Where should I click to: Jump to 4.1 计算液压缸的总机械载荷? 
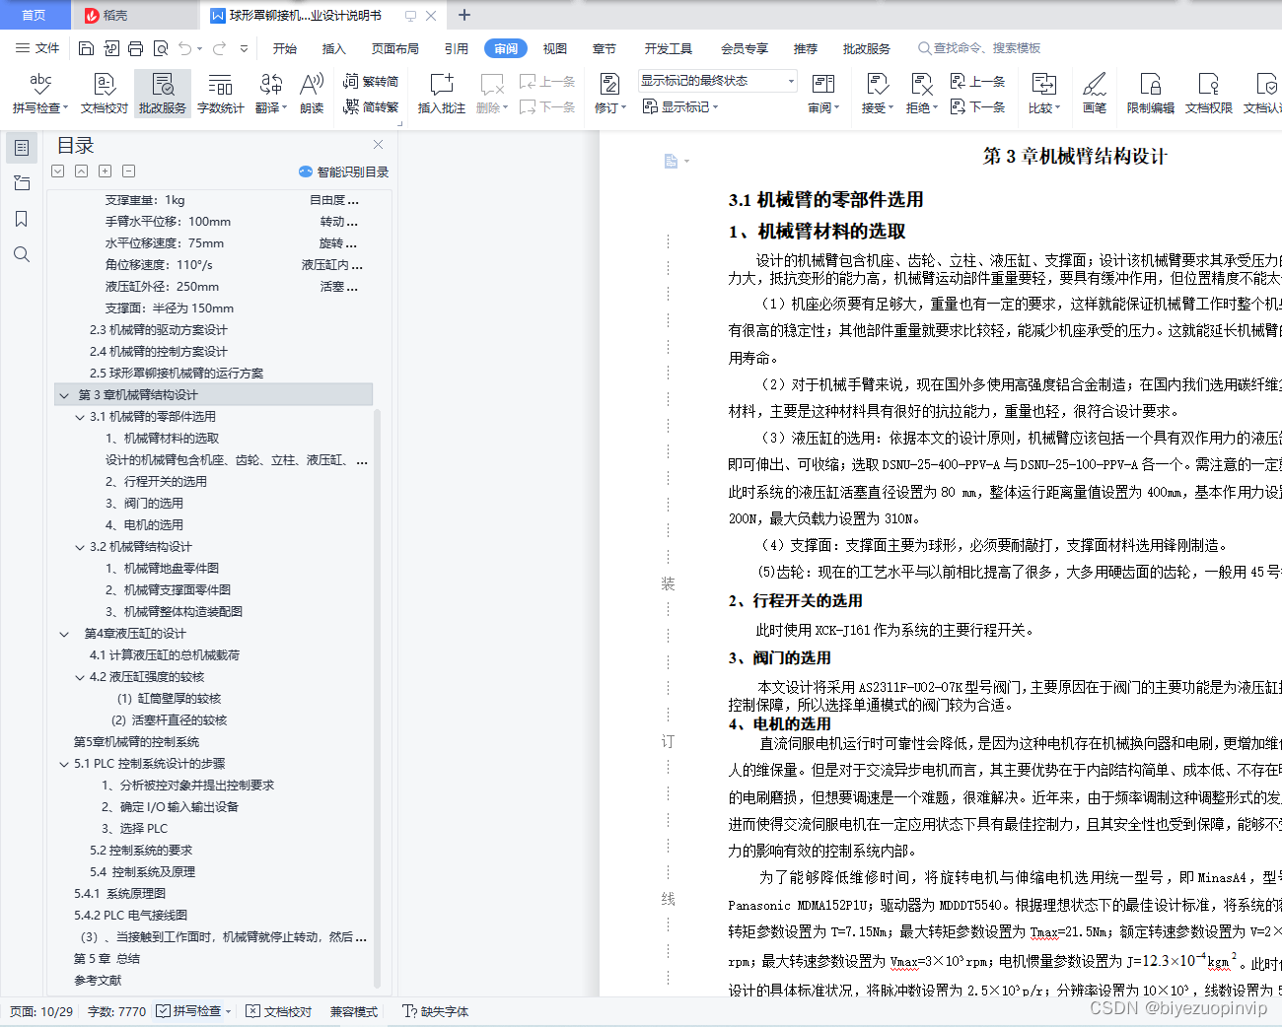(x=165, y=655)
